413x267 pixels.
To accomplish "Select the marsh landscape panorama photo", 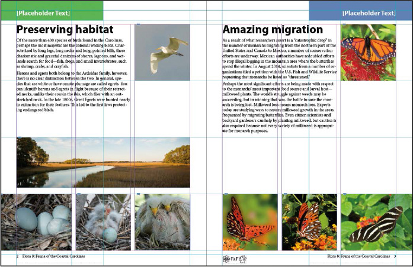I will (x=103, y=162).
